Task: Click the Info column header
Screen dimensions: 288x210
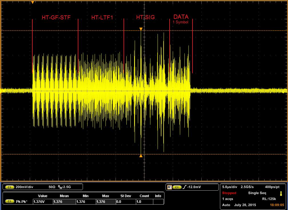Action: [158, 196]
